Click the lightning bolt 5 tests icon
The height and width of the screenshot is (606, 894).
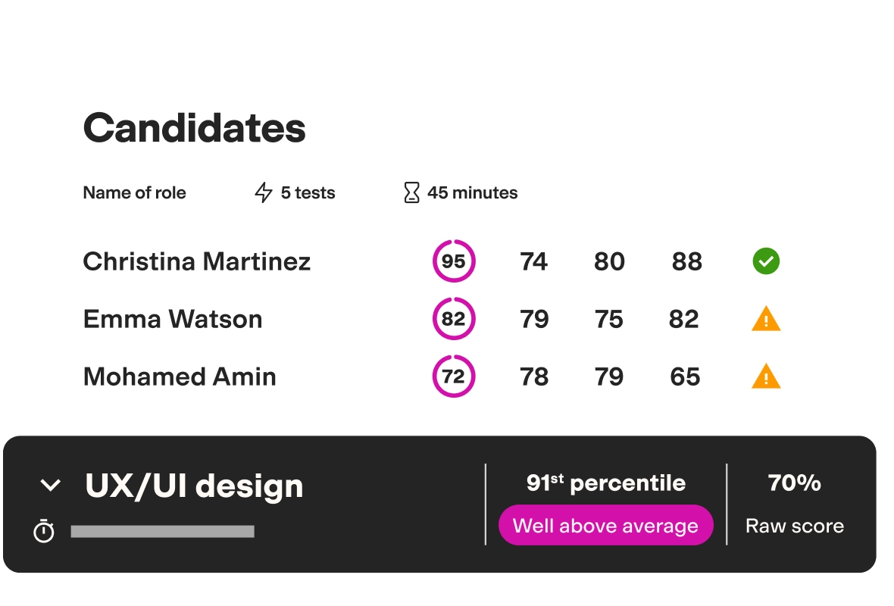[263, 192]
